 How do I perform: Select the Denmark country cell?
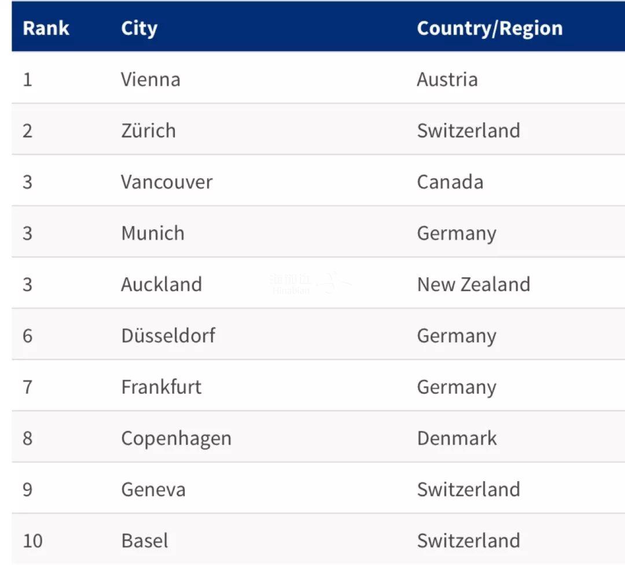(x=457, y=438)
